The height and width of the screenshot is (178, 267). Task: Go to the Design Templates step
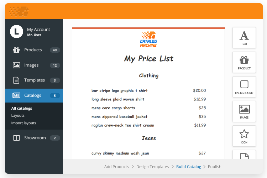tap(153, 167)
